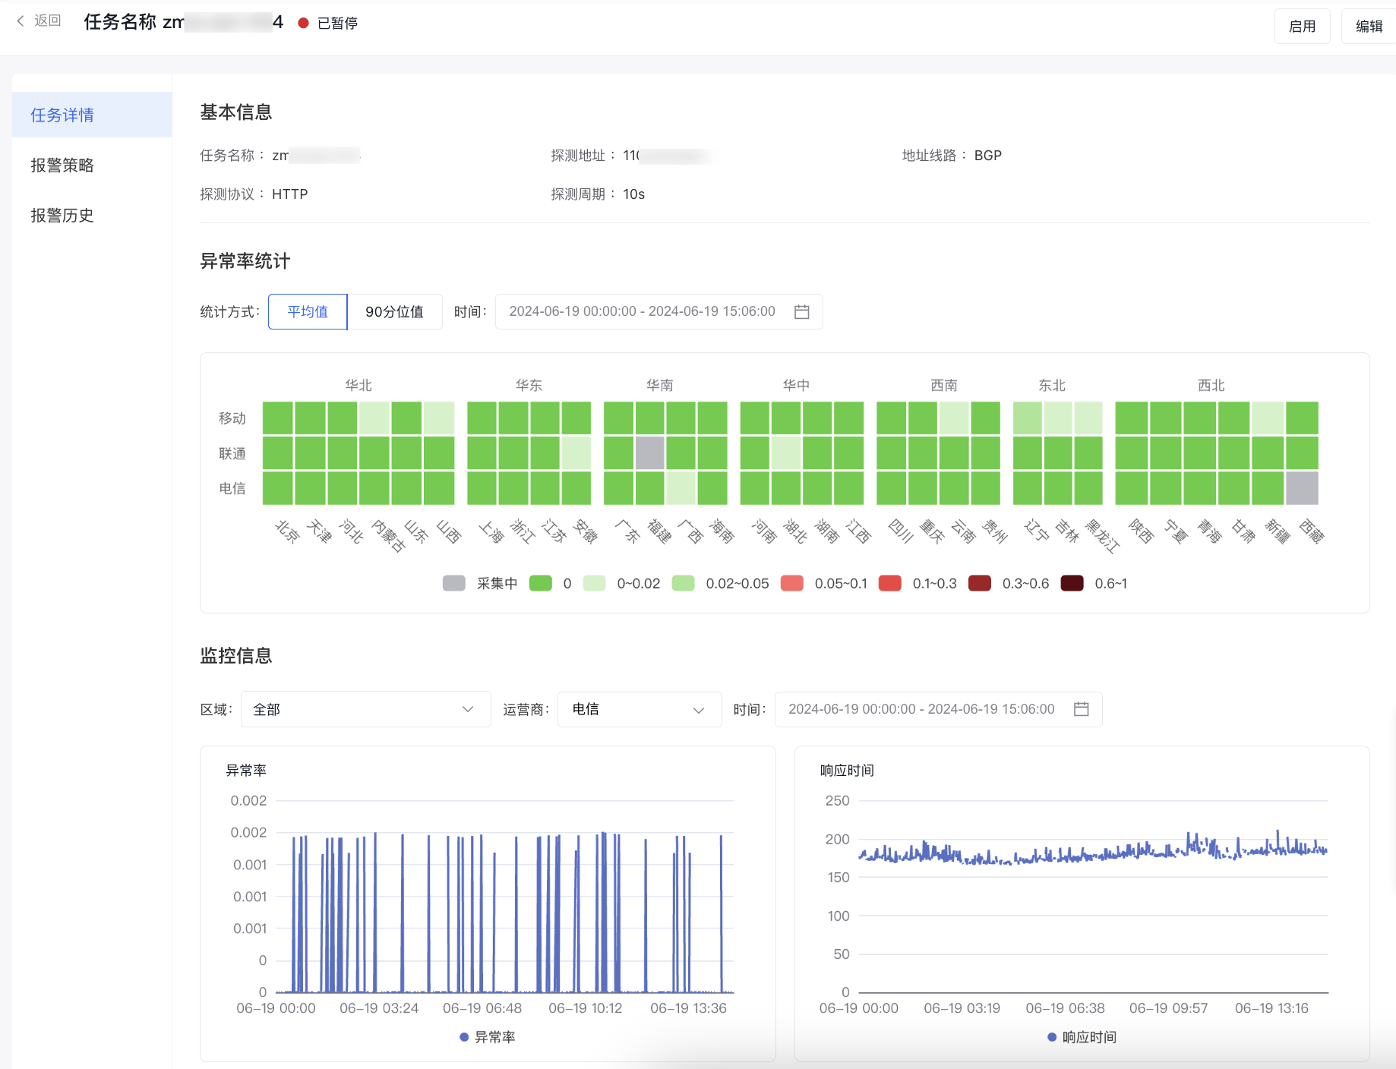Click the red 已暂停 status dot
Screen dimensions: 1396x1069
pyautogui.click(x=303, y=24)
